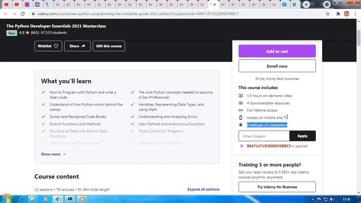Image resolution: width=361 pixels, height=203 pixels.
Task: Click Expand all sections link
Action: 203,189
